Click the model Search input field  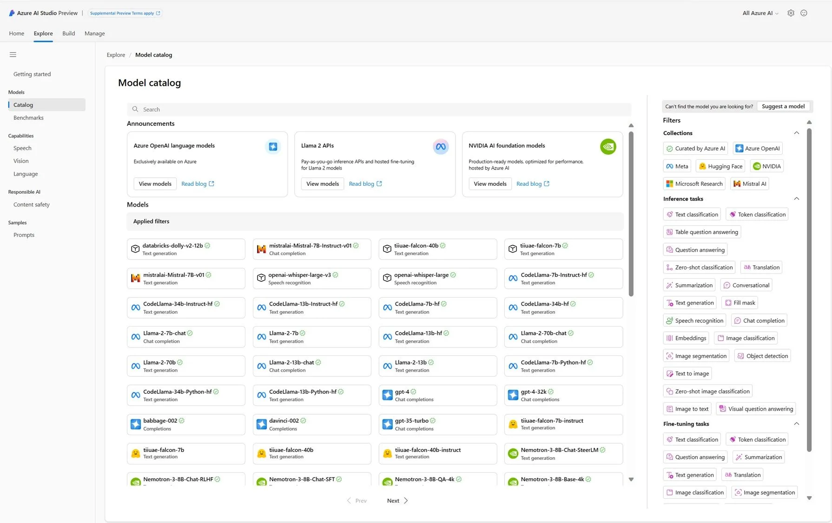pos(379,110)
